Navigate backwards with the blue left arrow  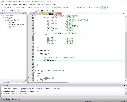coord(29,7)
